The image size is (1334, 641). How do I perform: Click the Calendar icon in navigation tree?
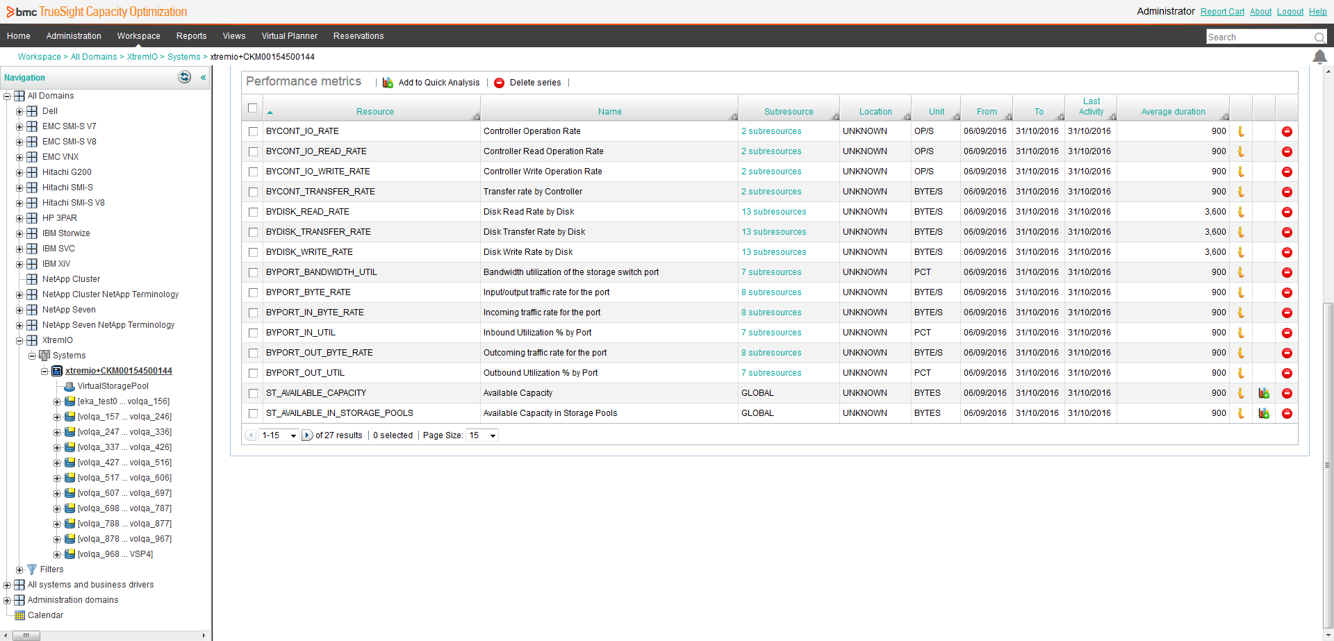[x=19, y=615]
